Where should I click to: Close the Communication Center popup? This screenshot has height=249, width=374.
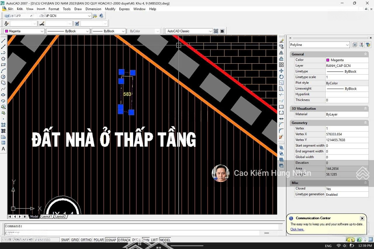(x=362, y=218)
